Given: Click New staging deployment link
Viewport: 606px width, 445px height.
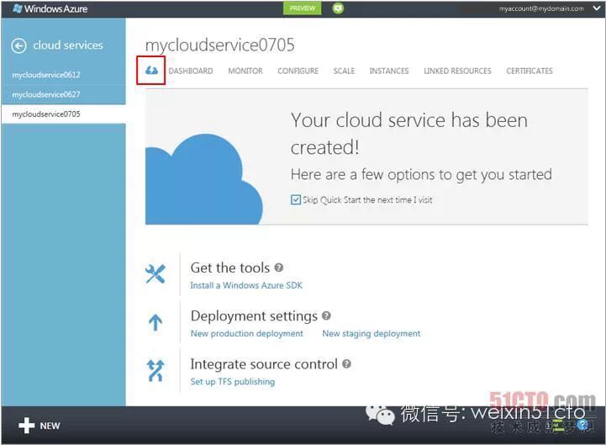Looking at the screenshot, I should [x=372, y=334].
